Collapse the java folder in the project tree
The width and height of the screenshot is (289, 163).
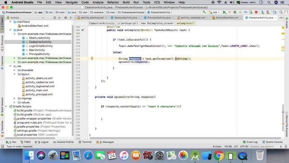click(10, 30)
